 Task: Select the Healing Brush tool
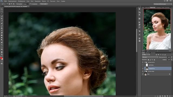[x=2, y=23]
